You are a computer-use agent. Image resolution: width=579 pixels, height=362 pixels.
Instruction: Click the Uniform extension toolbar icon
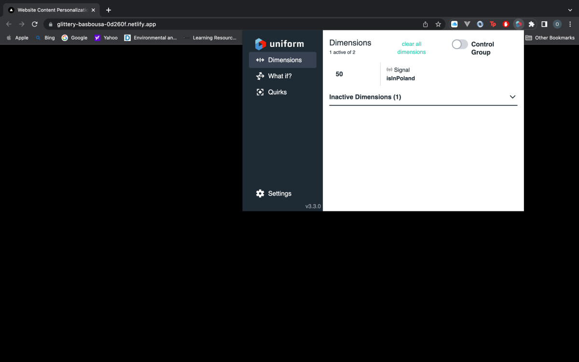pos(519,24)
